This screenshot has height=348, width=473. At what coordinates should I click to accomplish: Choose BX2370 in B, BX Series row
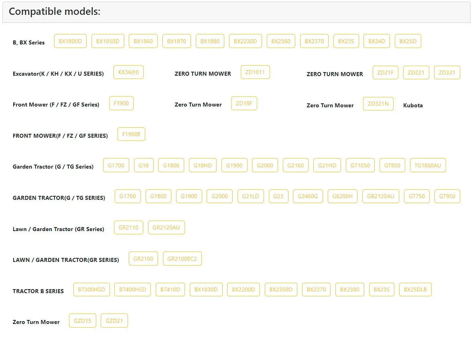[314, 41]
